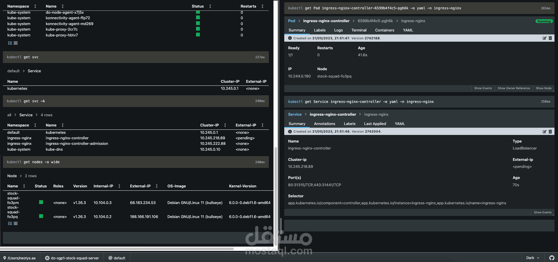This screenshot has width=558, height=262.
Task: Switch nodes results to grid view
Action: point(16,223)
